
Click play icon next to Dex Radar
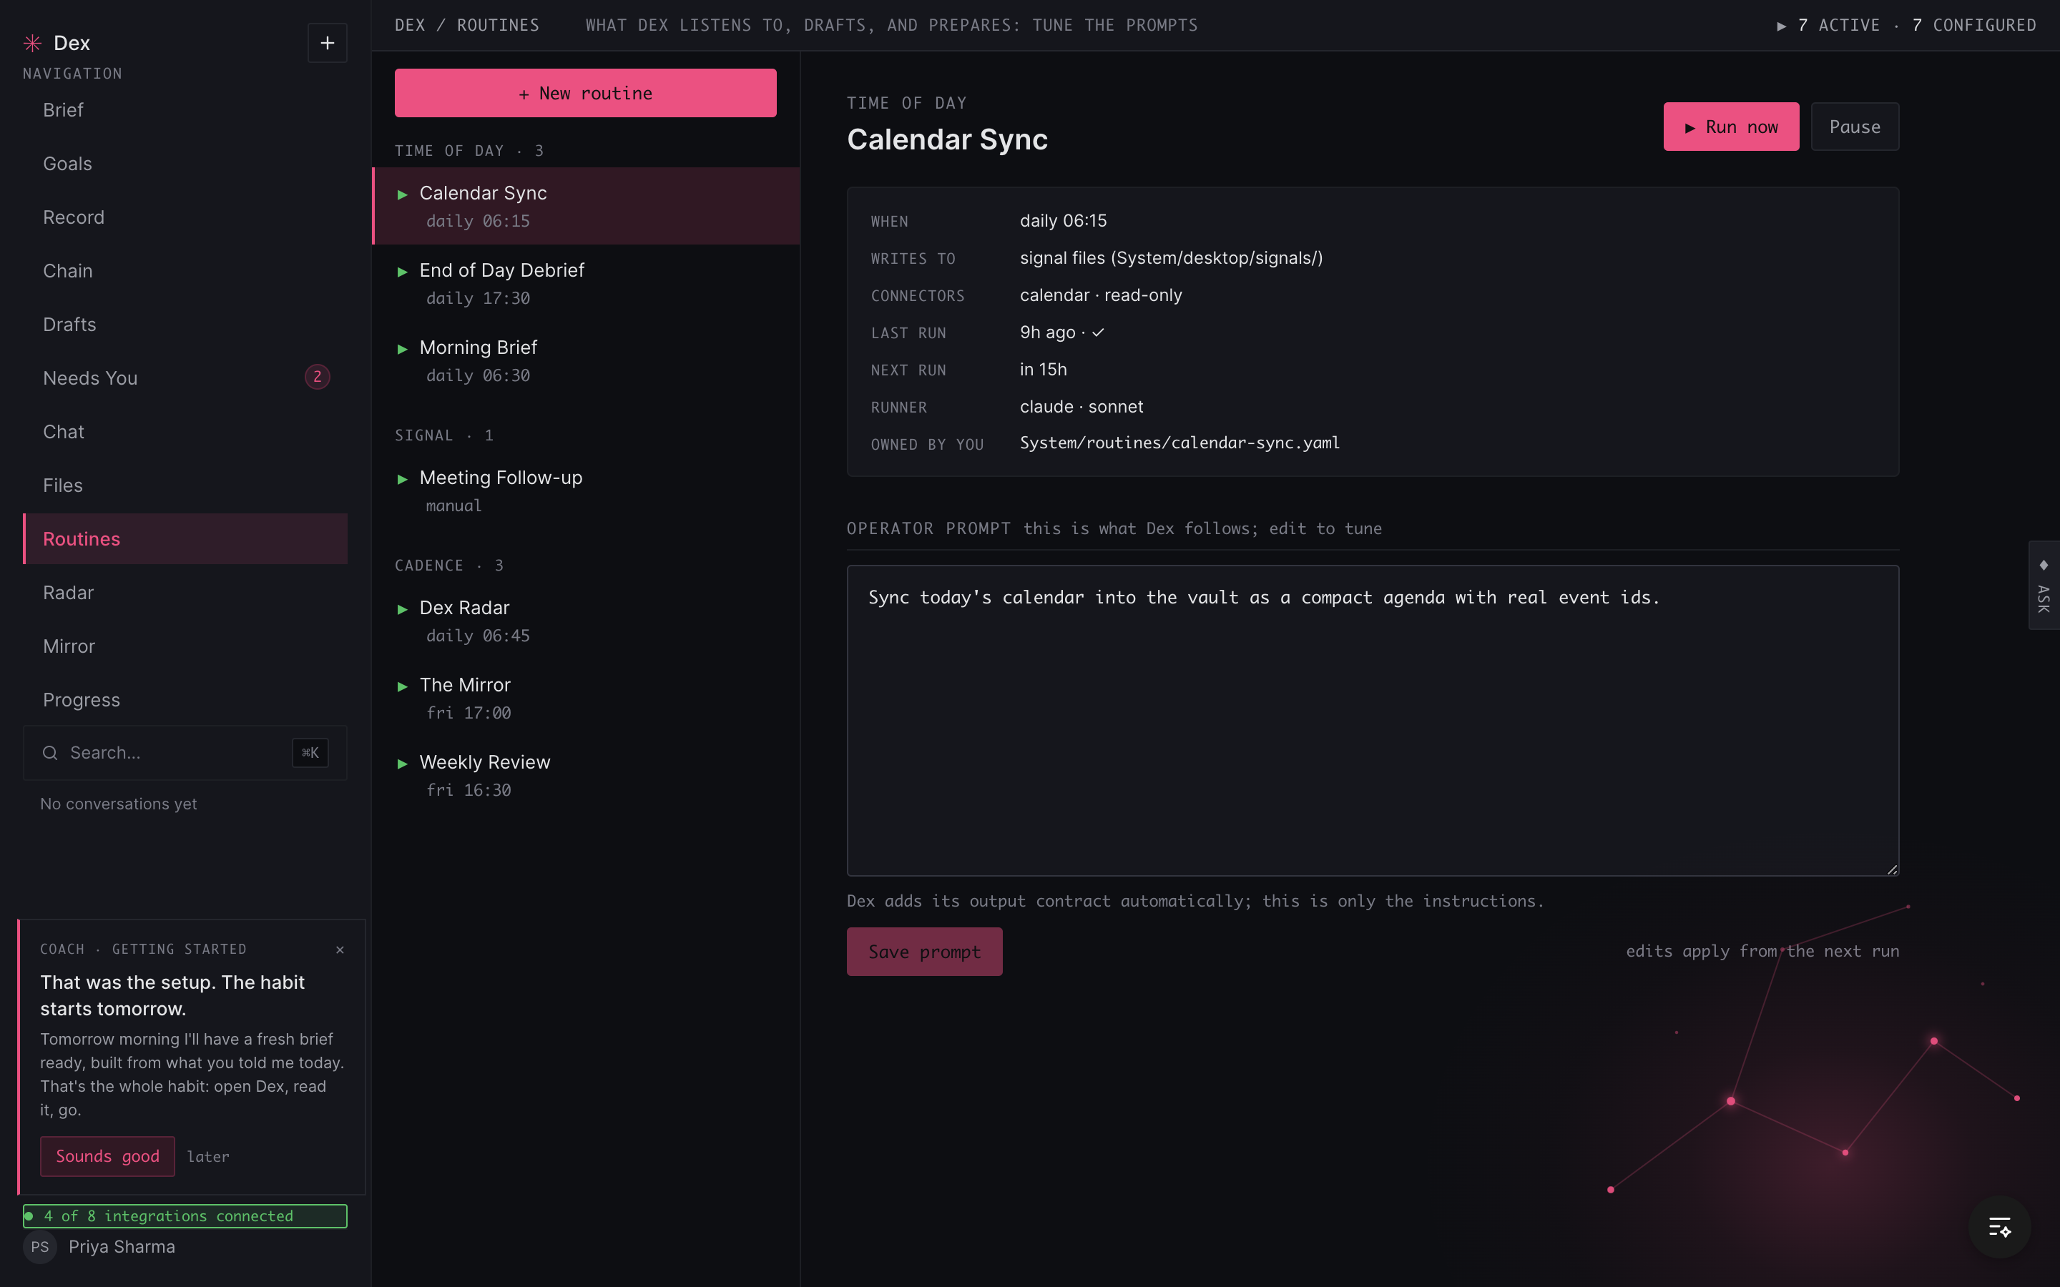click(403, 609)
